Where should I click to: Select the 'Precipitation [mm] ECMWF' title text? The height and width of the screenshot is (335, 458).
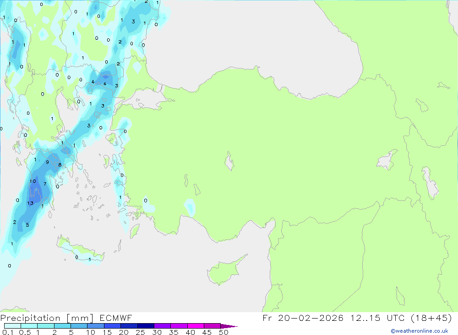click(x=66, y=318)
